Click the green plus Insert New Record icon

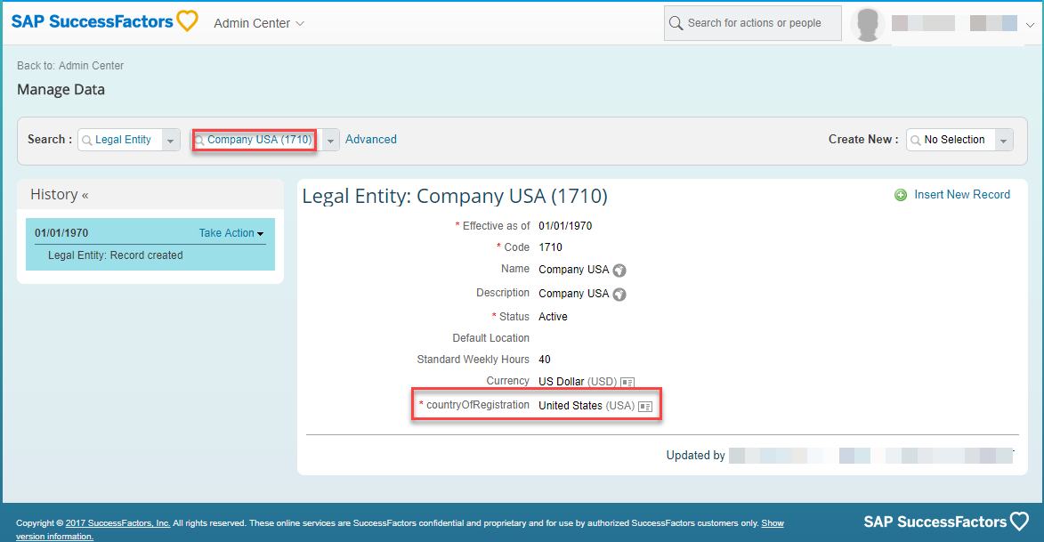[x=900, y=195]
